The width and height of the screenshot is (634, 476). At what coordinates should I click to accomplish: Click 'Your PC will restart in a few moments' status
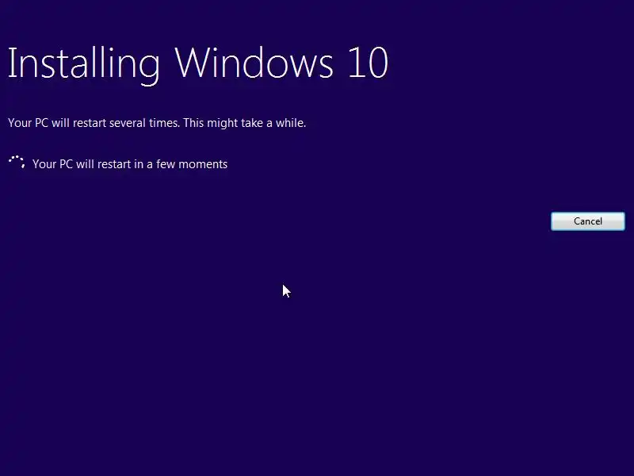[130, 164]
